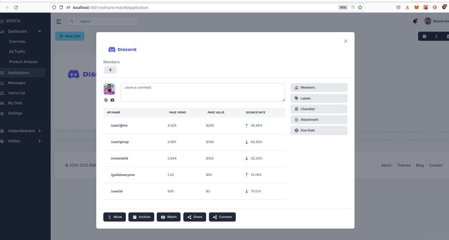Click the Discord logo in modal
Viewport: 449px width, 240px height.
point(122,49)
